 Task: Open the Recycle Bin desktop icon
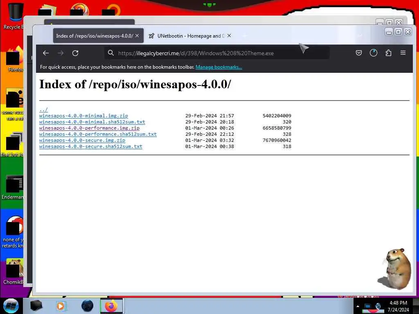14,16
